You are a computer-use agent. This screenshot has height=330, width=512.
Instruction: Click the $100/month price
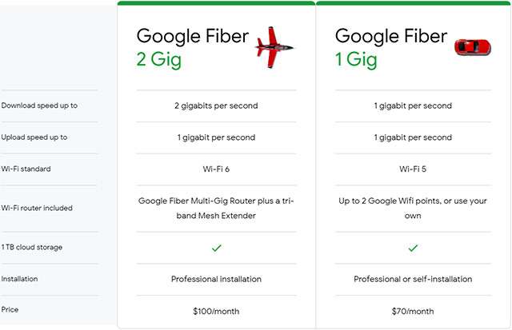pyautogui.click(x=216, y=311)
